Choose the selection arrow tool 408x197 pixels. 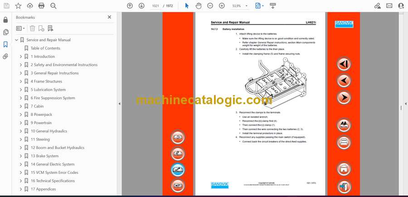click(x=187, y=6)
